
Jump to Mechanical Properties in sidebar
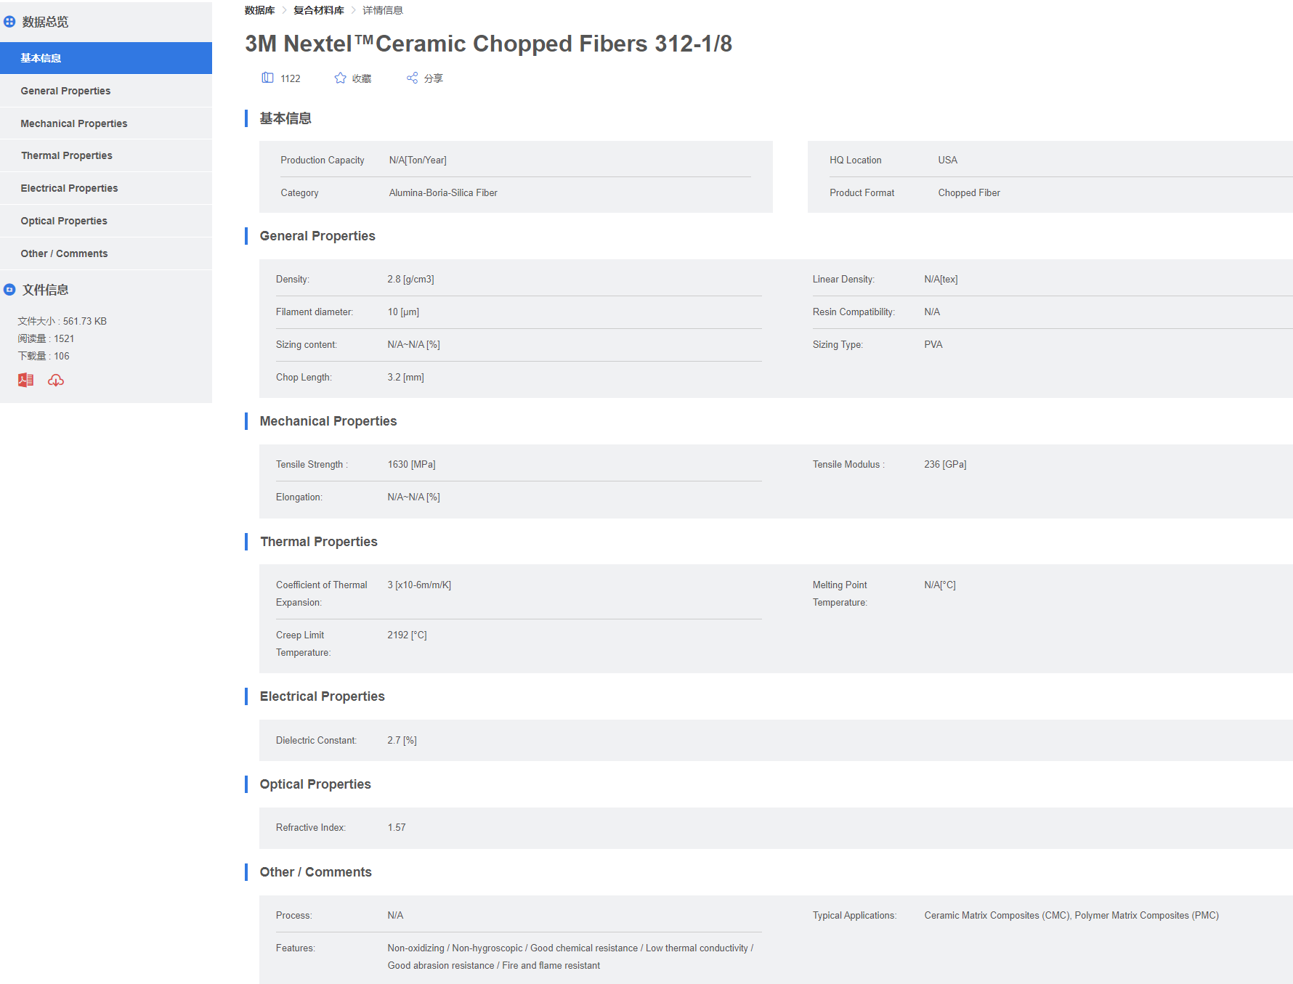point(106,123)
